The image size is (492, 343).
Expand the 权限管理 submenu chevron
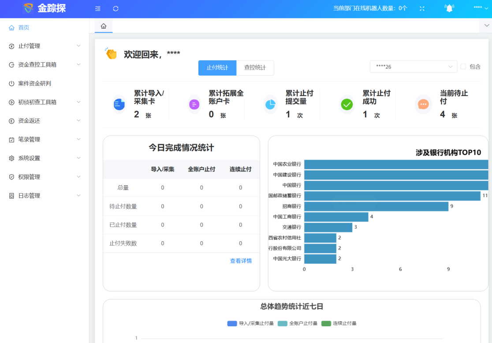79,177
